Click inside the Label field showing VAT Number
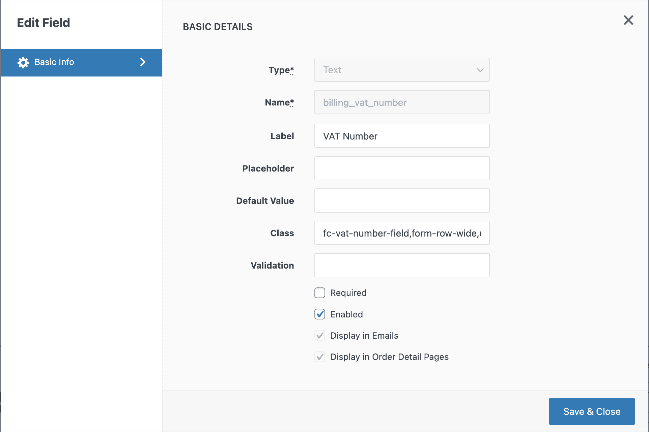The height and width of the screenshot is (432, 649). coord(401,136)
